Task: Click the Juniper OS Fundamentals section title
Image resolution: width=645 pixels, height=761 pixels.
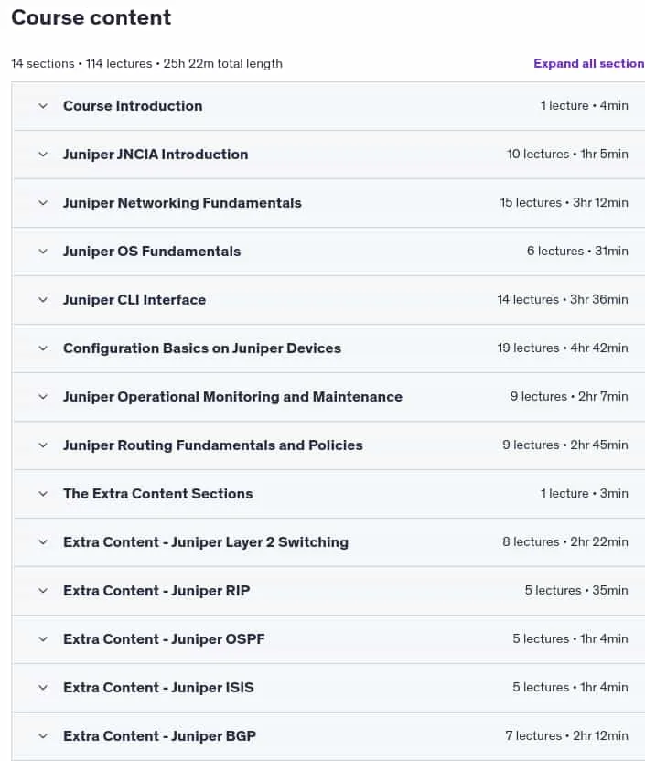Action: 152,252
